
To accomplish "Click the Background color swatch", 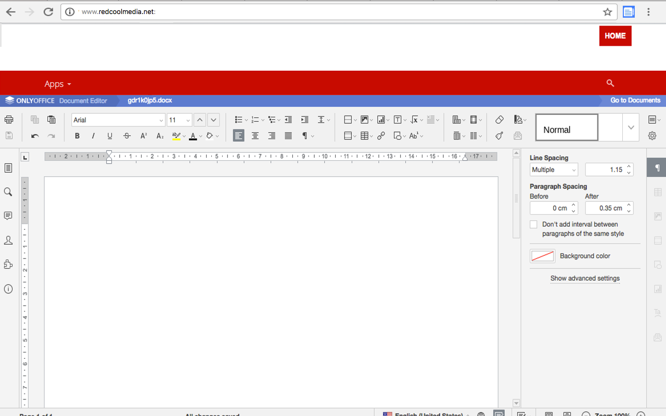I will tap(542, 256).
